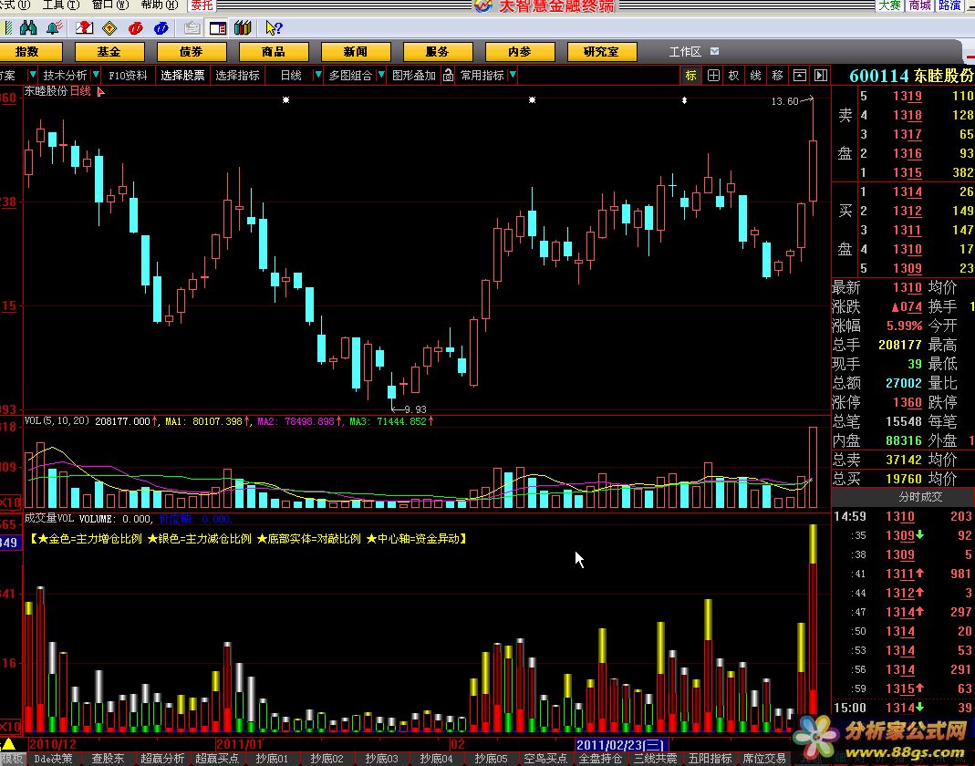Click the 研究室 yellow button
Viewport: 975px width, 766px height.
coord(602,52)
